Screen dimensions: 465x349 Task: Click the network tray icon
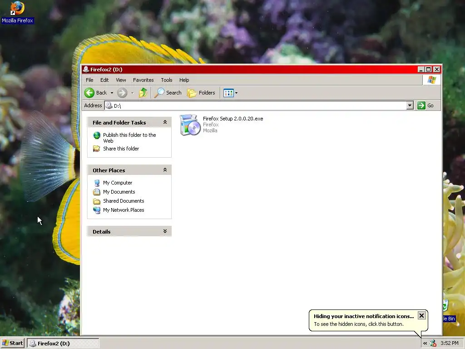tap(433, 344)
